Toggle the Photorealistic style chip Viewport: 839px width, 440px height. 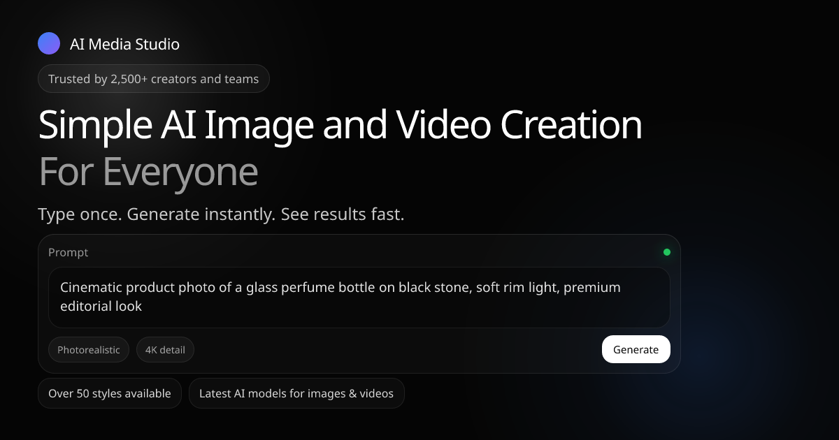89,350
